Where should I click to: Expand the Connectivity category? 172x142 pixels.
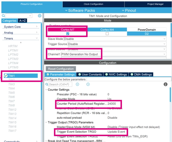(21, 141)
